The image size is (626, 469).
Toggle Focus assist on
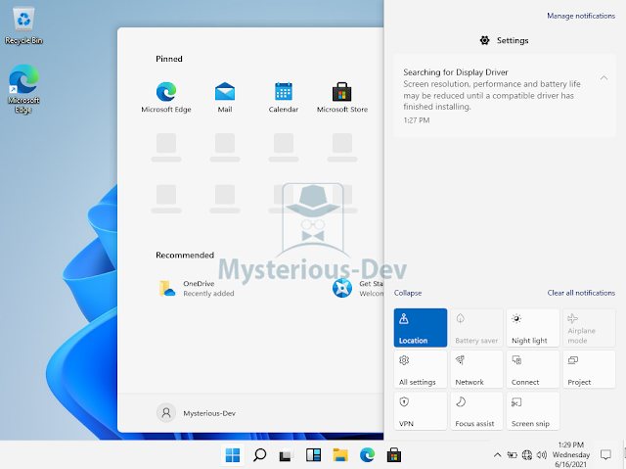pyautogui.click(x=476, y=411)
